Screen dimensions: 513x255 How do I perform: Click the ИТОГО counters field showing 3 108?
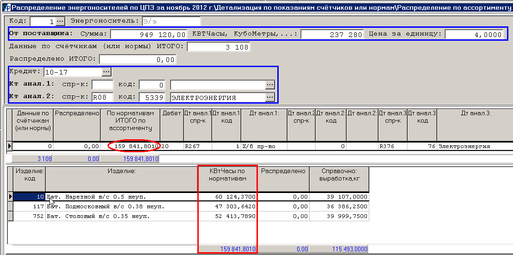(218, 47)
